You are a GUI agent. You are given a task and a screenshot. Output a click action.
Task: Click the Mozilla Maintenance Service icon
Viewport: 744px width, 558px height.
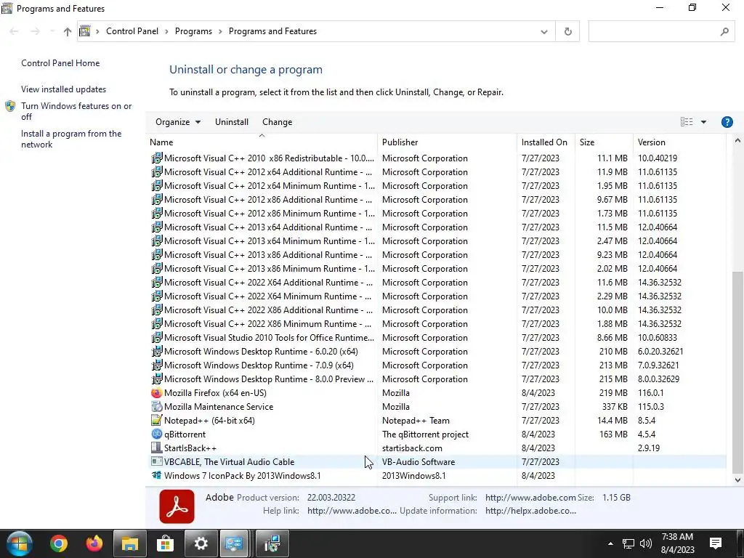[157, 407]
